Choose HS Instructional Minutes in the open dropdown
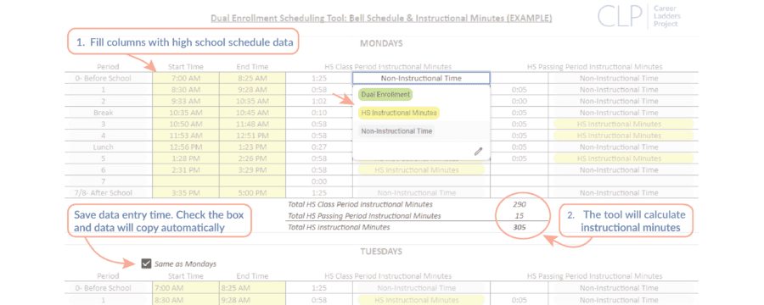This screenshot has height=305, width=764. (x=398, y=113)
